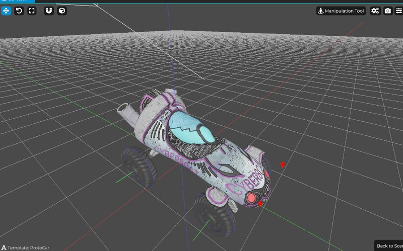Select the rotate tool with circular arrow
This screenshot has width=403, height=251.
click(x=19, y=11)
